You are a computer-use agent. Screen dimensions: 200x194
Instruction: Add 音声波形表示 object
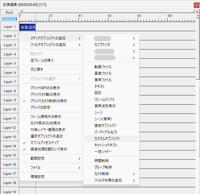[x=111, y=106]
